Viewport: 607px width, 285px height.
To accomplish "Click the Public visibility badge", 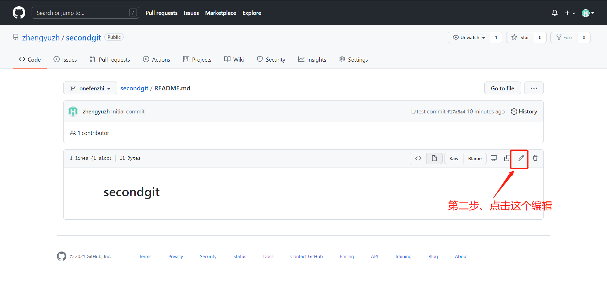I will click(114, 37).
